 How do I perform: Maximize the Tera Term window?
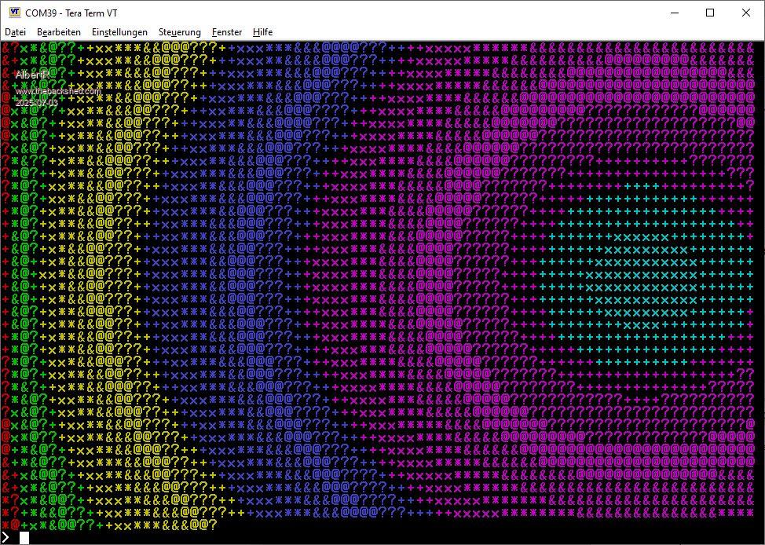(x=710, y=13)
